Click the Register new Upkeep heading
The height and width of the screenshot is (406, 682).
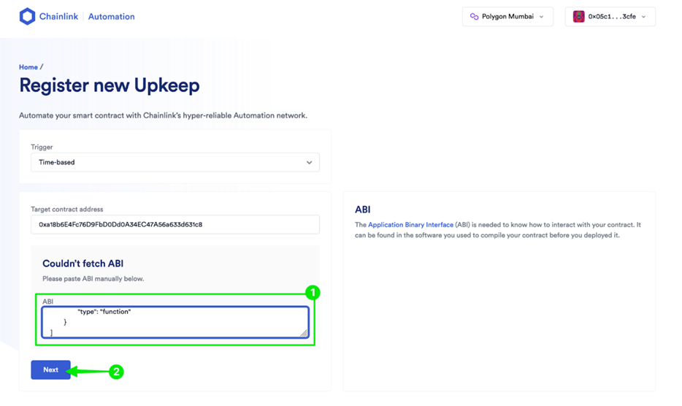tap(110, 85)
